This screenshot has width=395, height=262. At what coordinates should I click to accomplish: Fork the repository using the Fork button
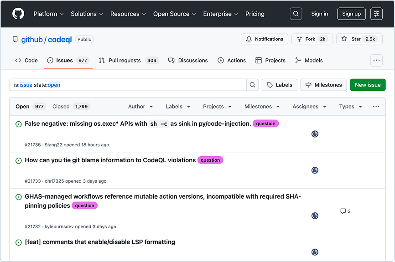coord(312,39)
